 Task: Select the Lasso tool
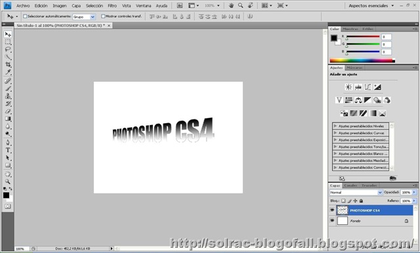tap(8, 49)
